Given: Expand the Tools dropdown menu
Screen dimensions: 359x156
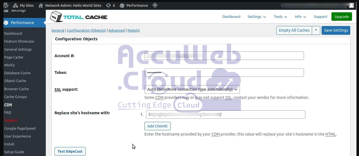Looking at the screenshot, I should [x=280, y=17].
